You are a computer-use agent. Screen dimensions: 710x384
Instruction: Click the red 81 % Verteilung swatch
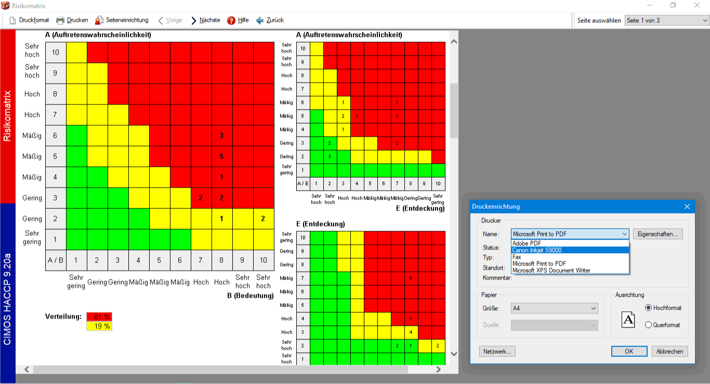pos(99,316)
